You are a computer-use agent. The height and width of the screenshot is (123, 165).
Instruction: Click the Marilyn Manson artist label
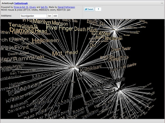[50, 22]
